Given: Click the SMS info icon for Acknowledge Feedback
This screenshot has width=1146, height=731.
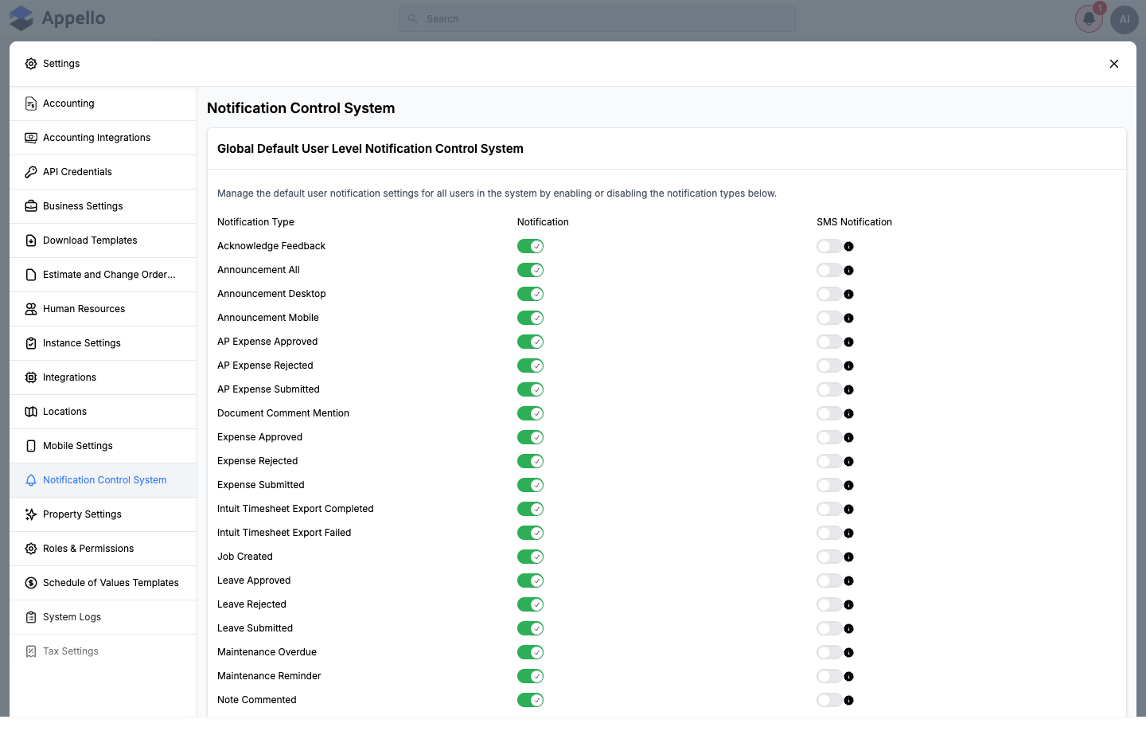Looking at the screenshot, I should 848,247.
